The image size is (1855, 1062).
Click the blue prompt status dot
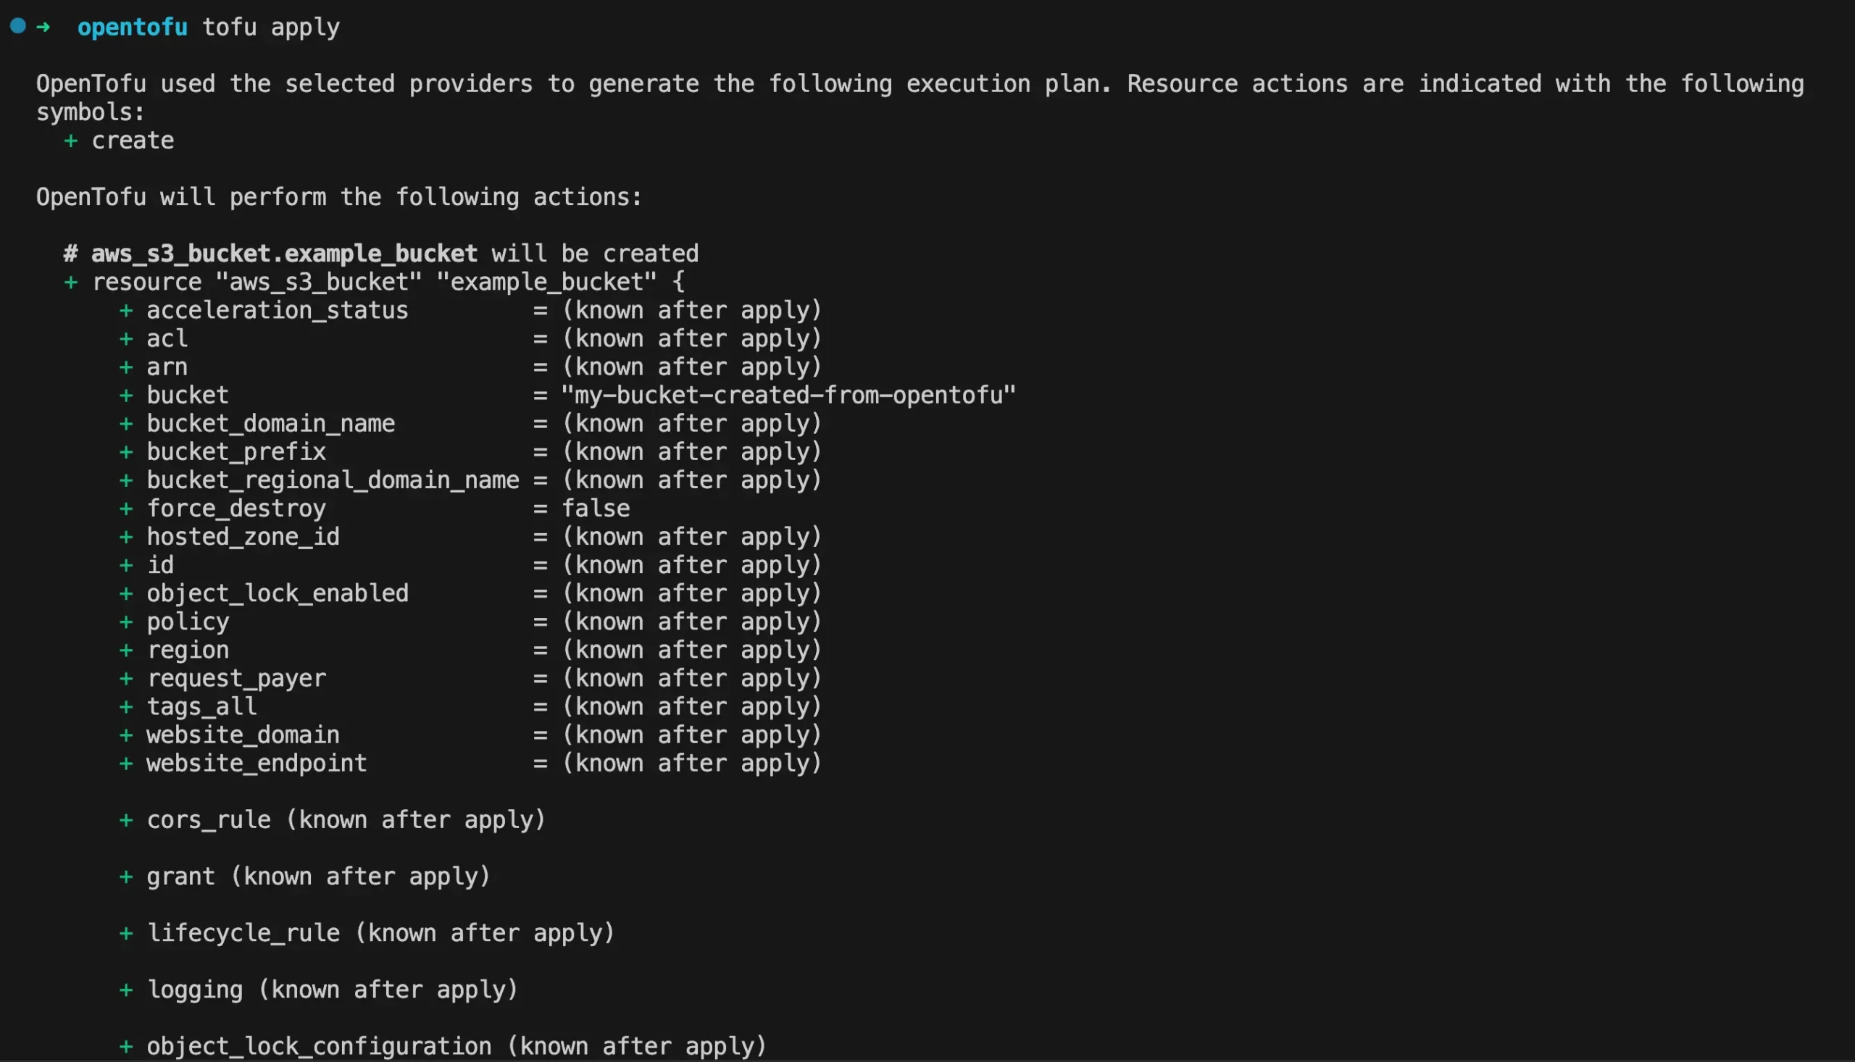tap(18, 27)
